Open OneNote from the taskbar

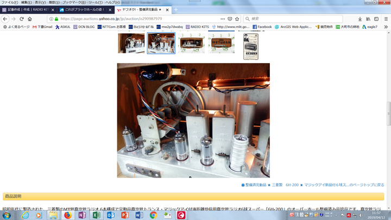tap(82, 215)
